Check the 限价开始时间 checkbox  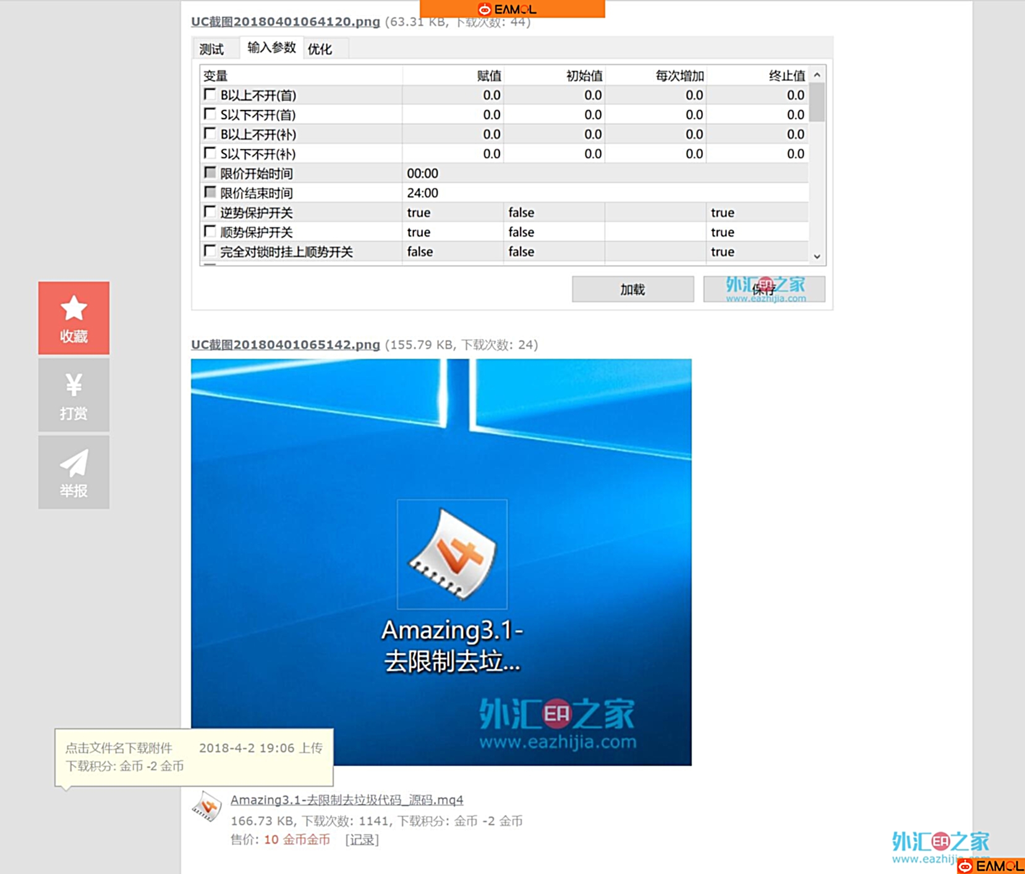point(210,173)
